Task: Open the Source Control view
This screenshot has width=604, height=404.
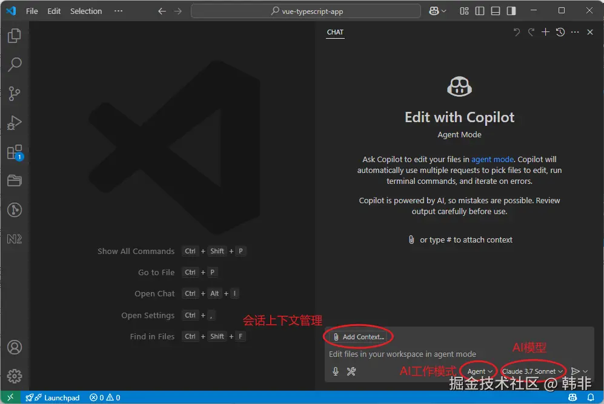Action: [x=15, y=93]
